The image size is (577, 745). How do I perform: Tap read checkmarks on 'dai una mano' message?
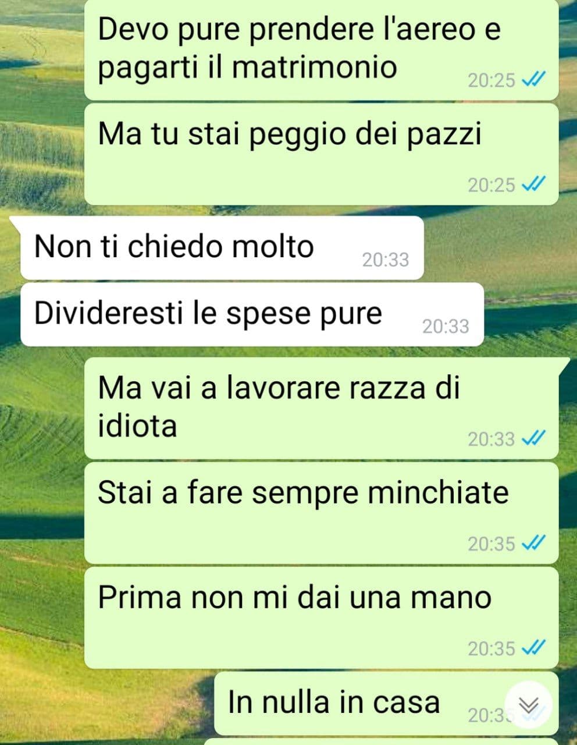pyautogui.click(x=533, y=647)
